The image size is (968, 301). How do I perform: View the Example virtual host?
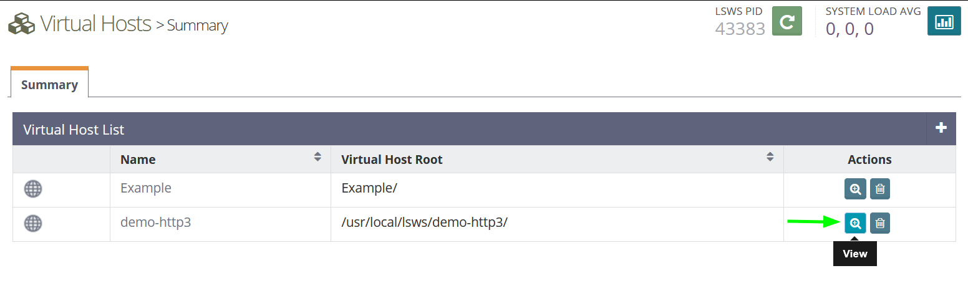(x=855, y=189)
